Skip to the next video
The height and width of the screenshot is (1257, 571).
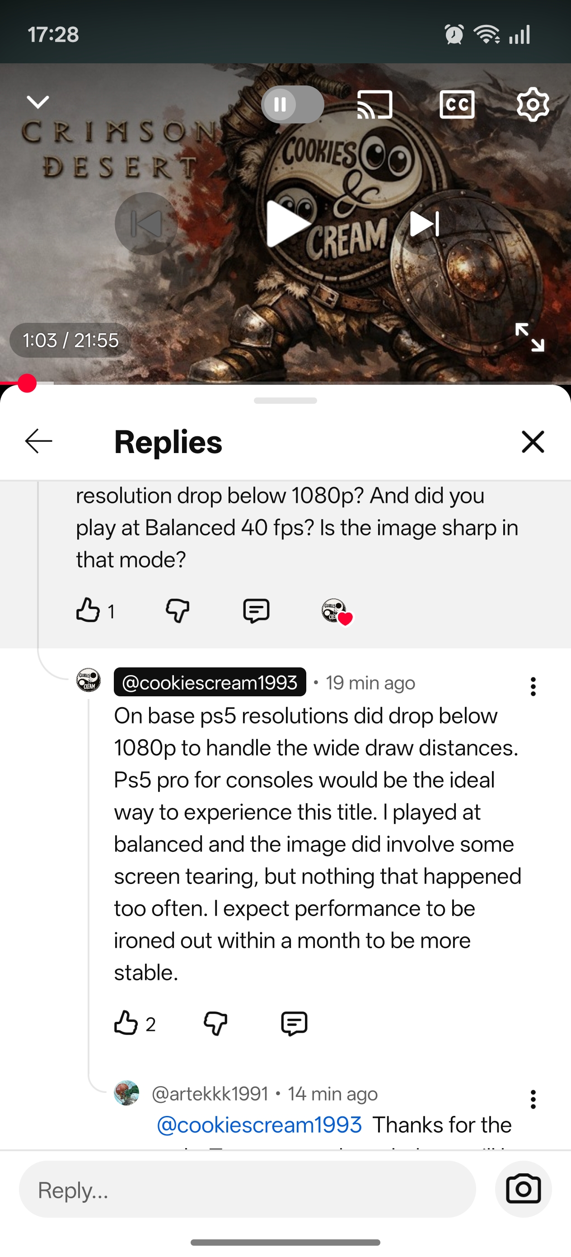tap(425, 224)
